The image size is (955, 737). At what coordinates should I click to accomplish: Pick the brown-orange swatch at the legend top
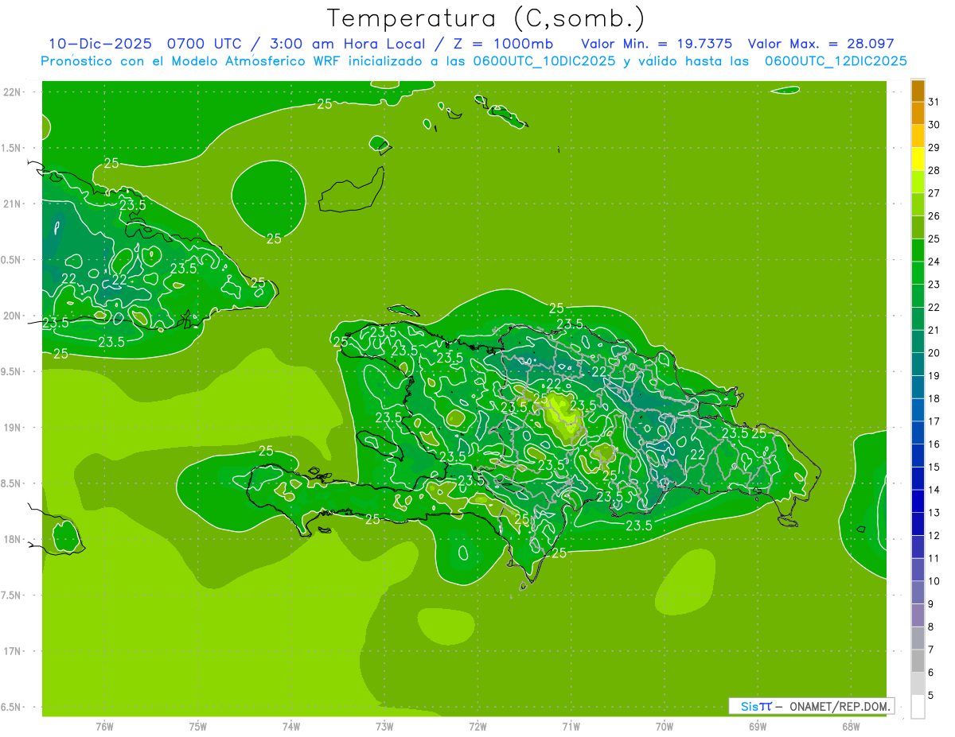pyautogui.click(x=918, y=91)
